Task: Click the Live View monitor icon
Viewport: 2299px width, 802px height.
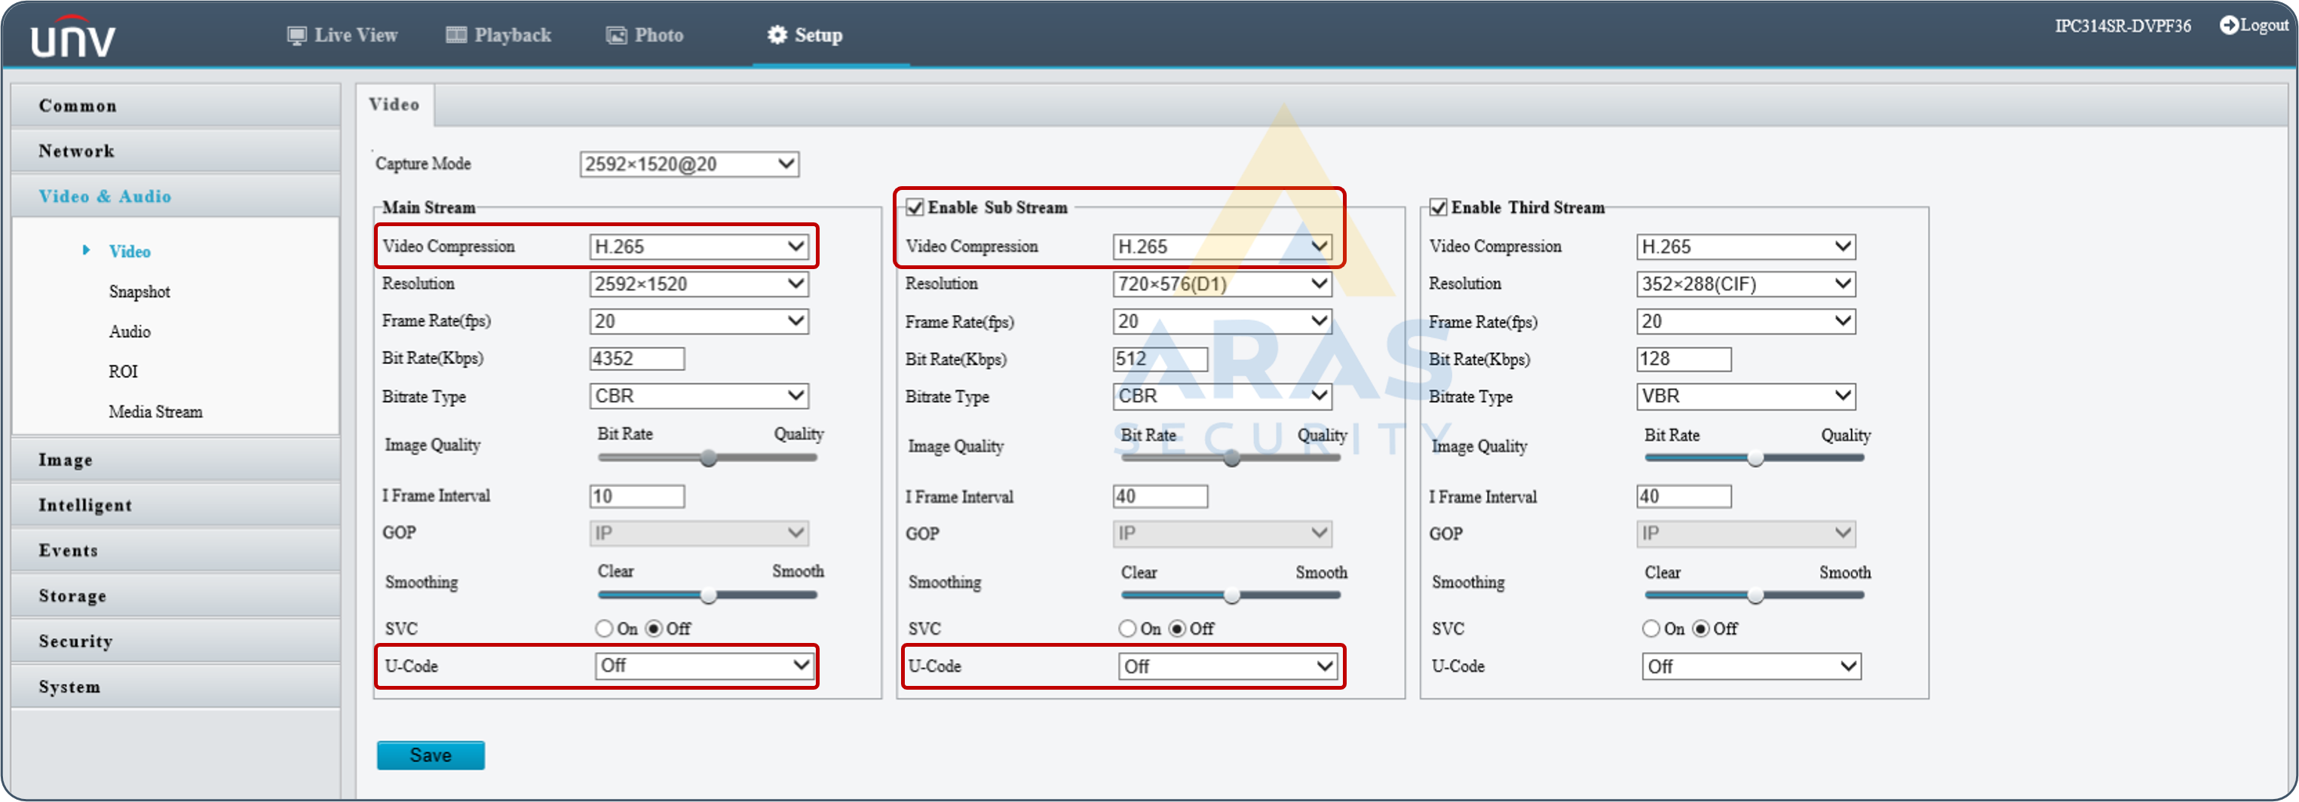Action: tap(296, 35)
